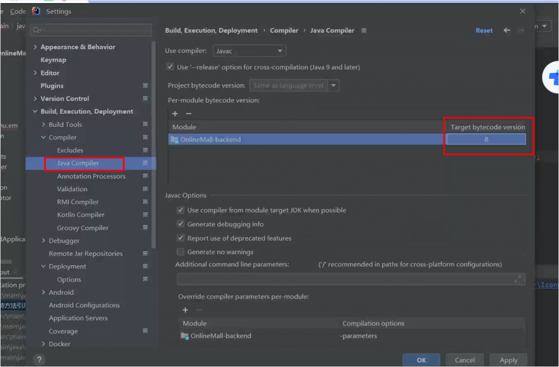Open the Kotlin Compiler settings page
The height and width of the screenshot is (367, 559).
pyautogui.click(x=81, y=215)
